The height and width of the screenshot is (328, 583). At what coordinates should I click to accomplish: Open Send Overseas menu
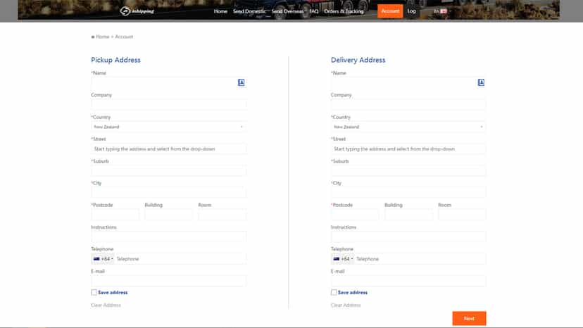coord(287,11)
